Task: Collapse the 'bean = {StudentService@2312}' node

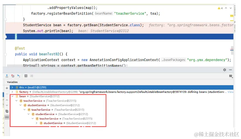Action: pos(12,96)
